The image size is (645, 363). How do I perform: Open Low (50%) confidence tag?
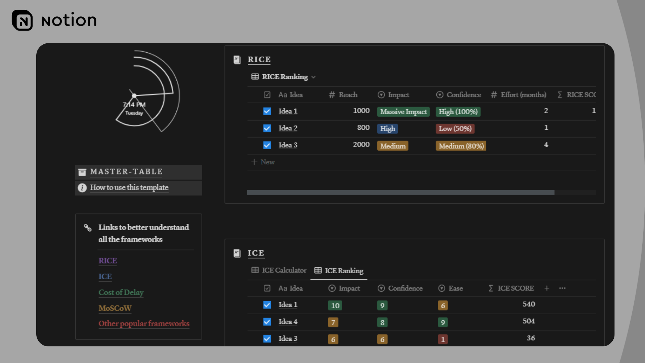pos(455,129)
